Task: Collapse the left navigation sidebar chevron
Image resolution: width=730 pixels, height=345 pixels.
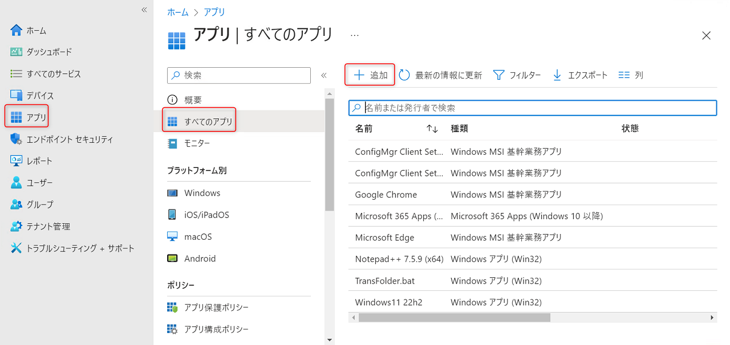Action: pyautogui.click(x=144, y=10)
